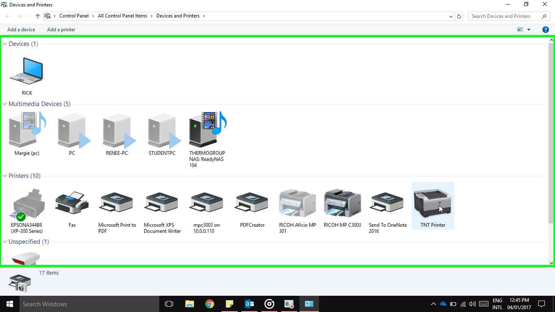Open the Windows Start menu
This screenshot has height=312, width=555.
tap(10, 304)
